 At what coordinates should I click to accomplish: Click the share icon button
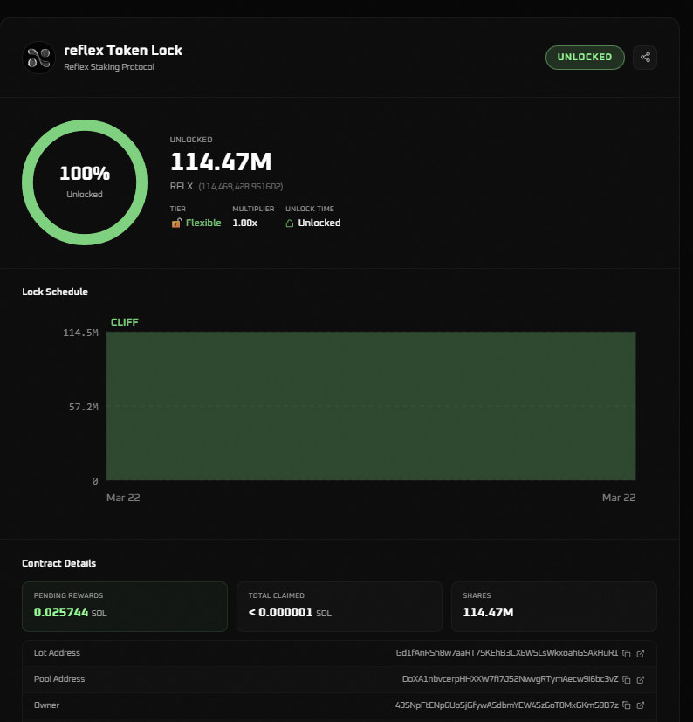(645, 57)
